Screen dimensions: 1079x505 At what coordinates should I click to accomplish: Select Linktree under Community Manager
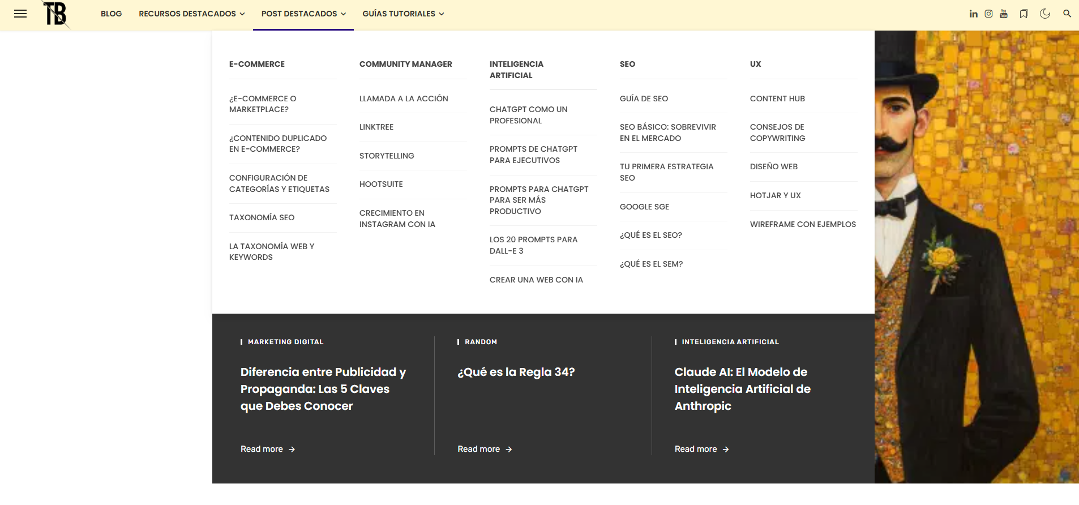click(376, 127)
